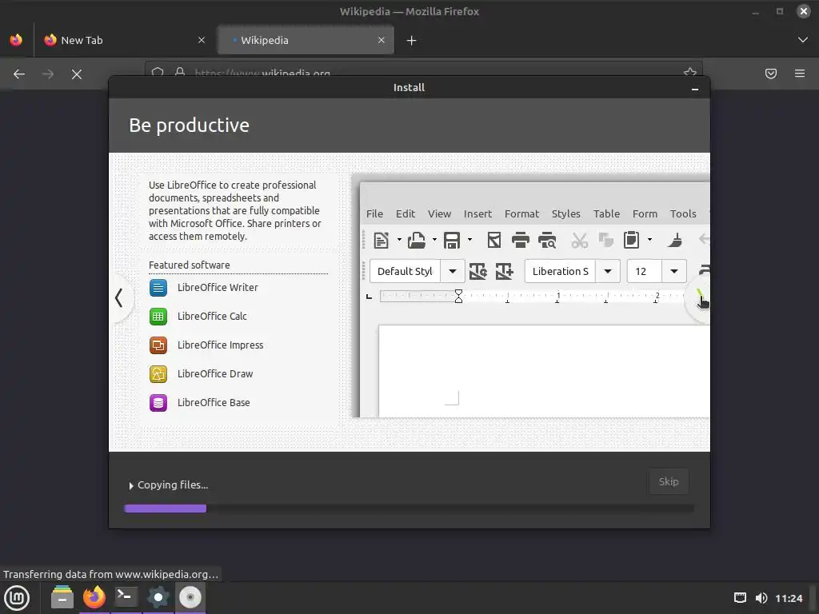The height and width of the screenshot is (614, 819).
Task: Close the New Tab tab
Action: click(201, 40)
